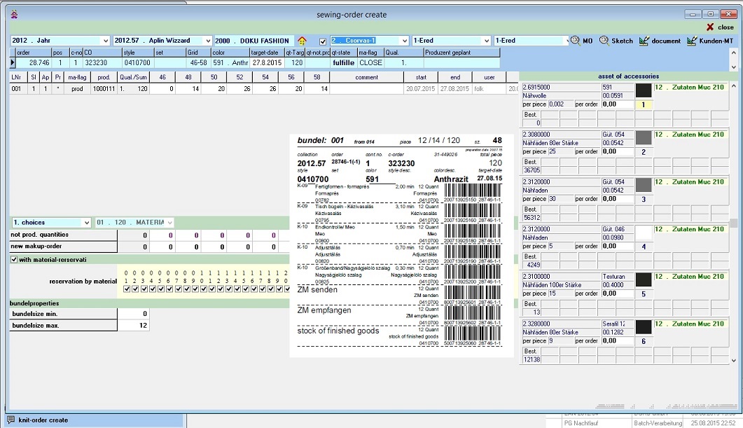This screenshot has width=743, height=428.
Task: Expand the 2012 Jahr dropdown
Action: click(106, 41)
